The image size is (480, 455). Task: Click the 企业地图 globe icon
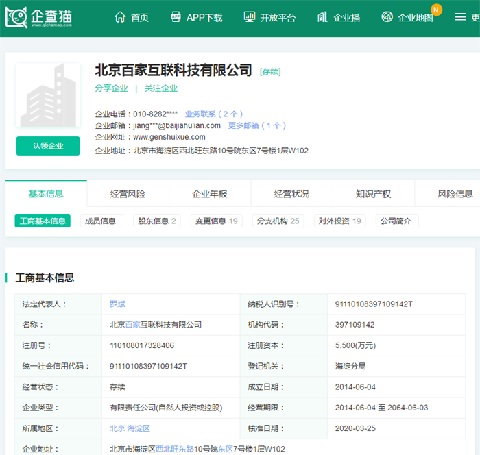coord(387,17)
